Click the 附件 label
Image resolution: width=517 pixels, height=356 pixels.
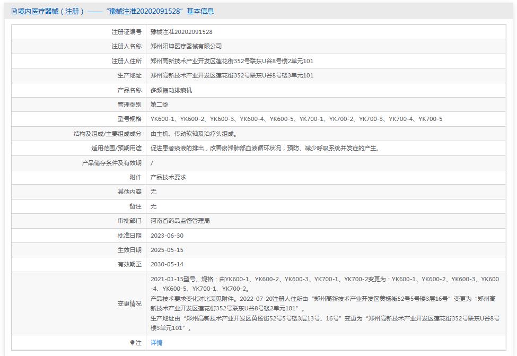coord(135,177)
